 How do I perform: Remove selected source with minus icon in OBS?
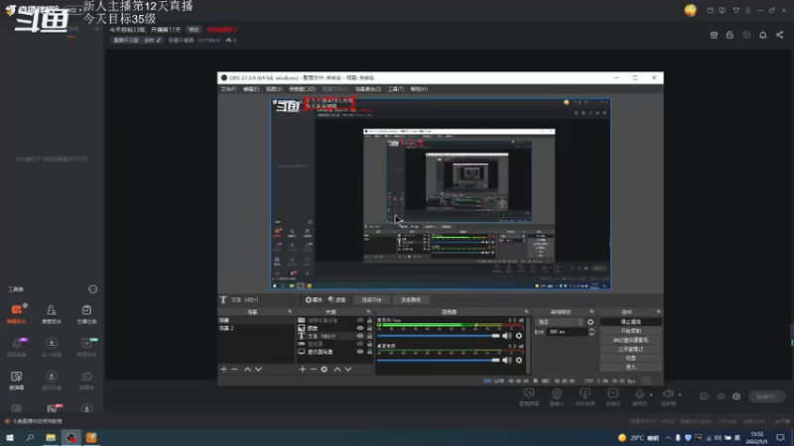[x=314, y=369]
